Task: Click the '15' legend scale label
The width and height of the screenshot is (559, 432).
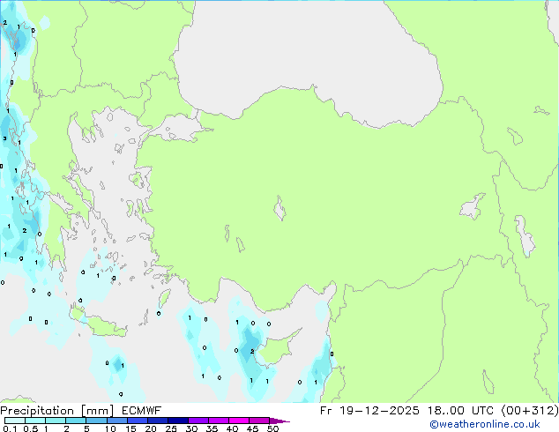Action: [130, 428]
